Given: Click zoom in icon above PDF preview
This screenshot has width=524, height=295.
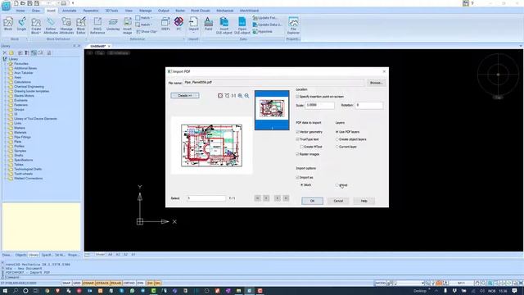Looking at the screenshot, I should [240, 96].
